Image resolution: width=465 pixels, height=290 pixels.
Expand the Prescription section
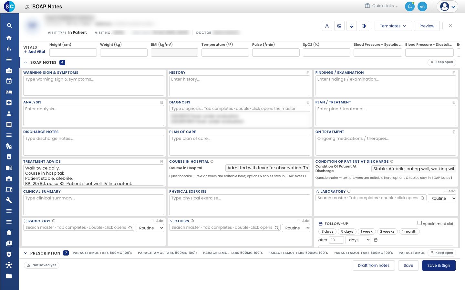(26, 253)
